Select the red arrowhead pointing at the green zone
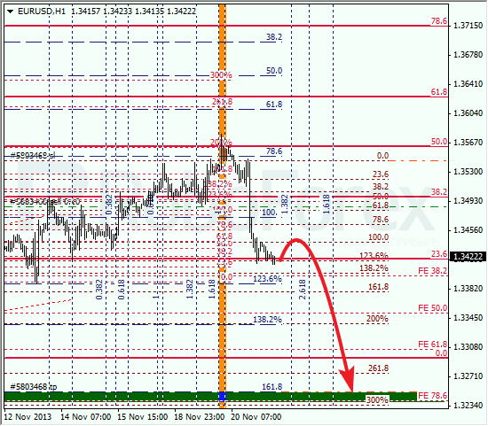The width and height of the screenshot is (488, 426). 348,379
